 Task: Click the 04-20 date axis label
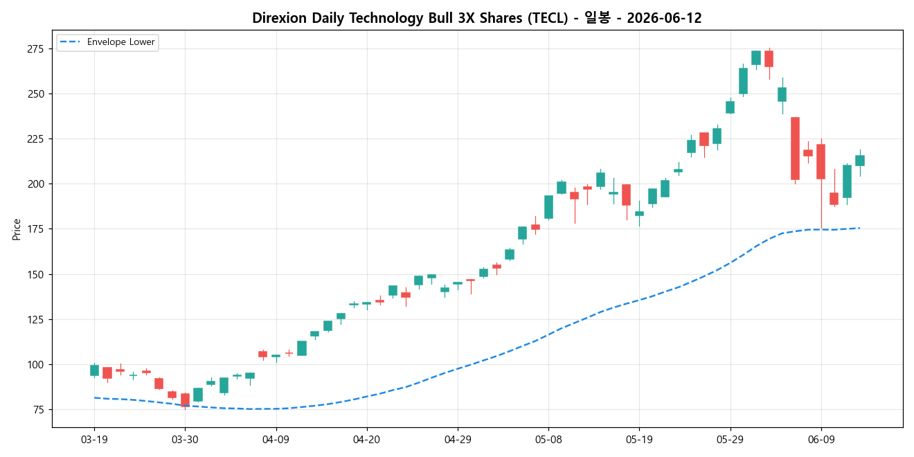[x=366, y=439]
